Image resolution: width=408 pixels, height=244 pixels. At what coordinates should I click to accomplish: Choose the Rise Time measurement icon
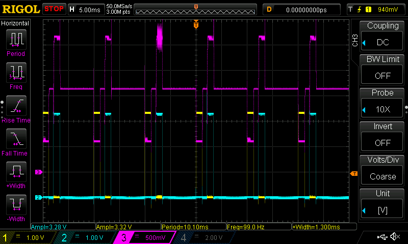(16, 106)
